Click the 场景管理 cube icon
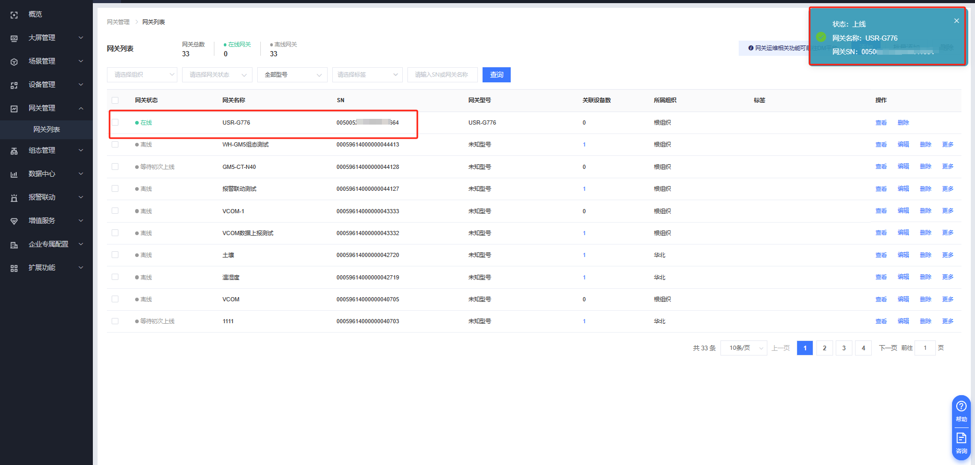This screenshot has height=465, width=975. click(14, 62)
